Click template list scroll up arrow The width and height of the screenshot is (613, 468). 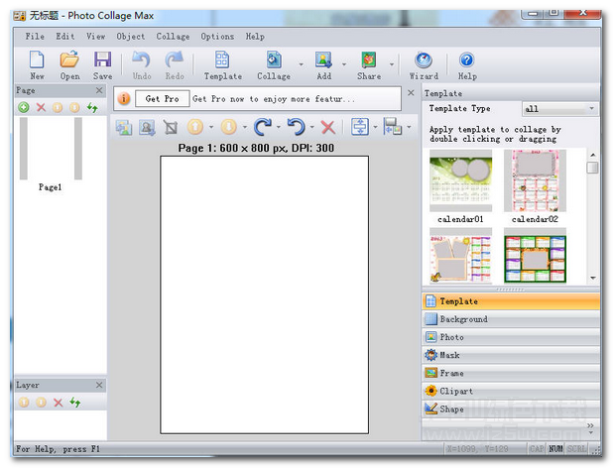point(593,155)
